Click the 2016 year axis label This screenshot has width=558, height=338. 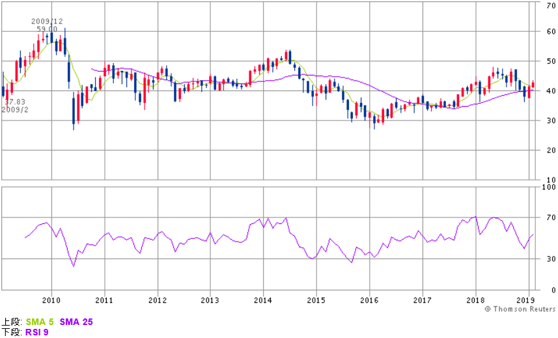click(x=369, y=300)
